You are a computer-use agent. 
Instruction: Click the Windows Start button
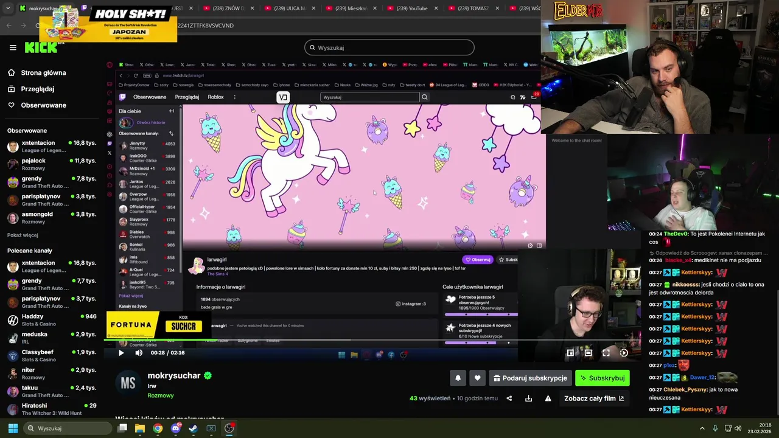tap(13, 428)
